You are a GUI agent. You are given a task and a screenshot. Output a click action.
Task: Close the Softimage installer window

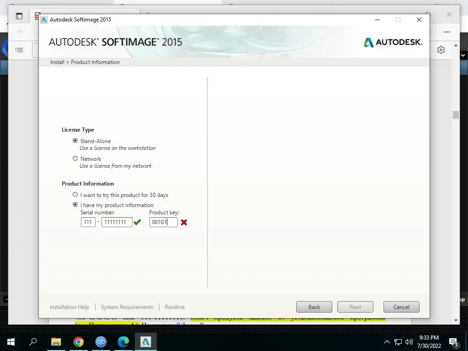pos(419,20)
